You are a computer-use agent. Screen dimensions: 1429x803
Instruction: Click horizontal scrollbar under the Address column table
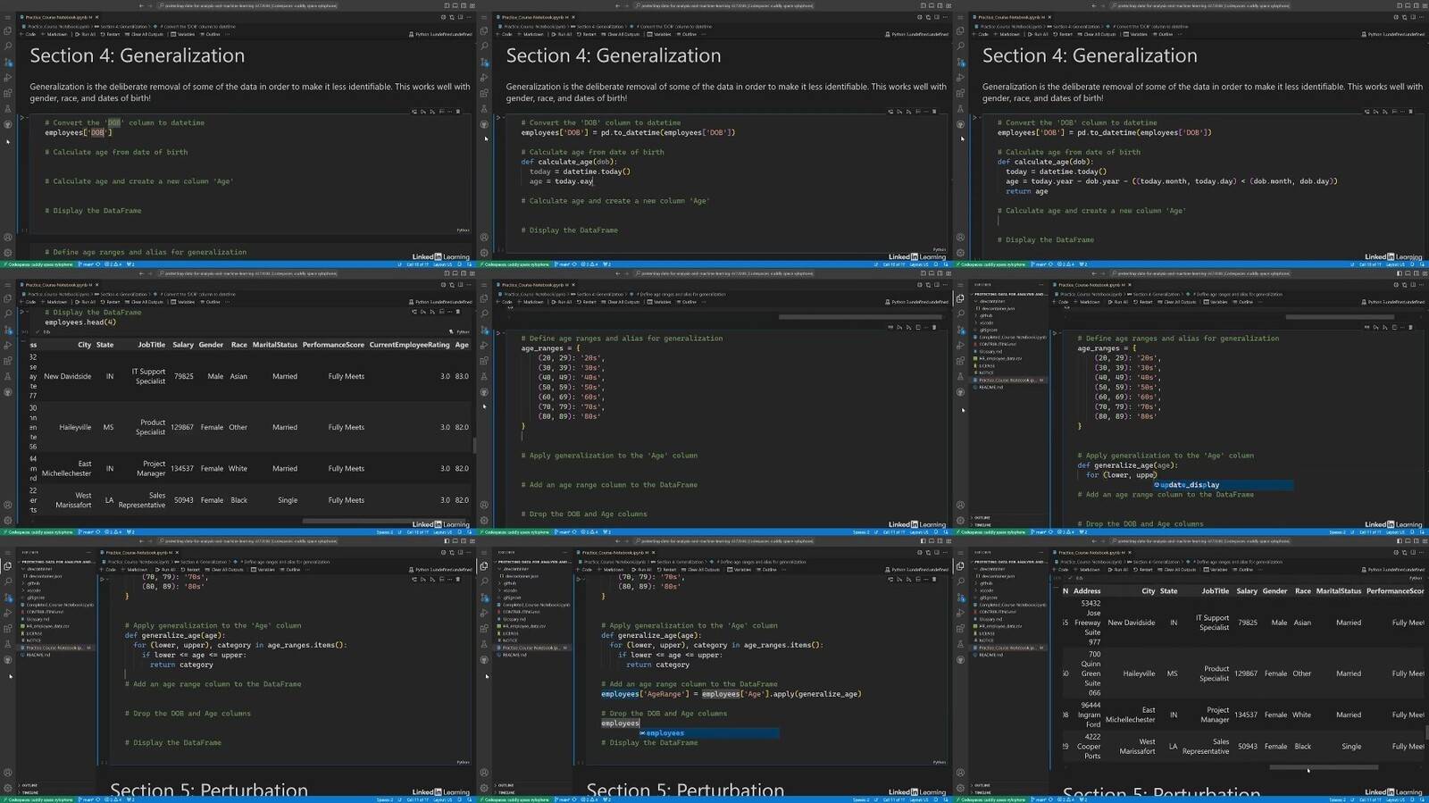pyautogui.click(x=1324, y=766)
